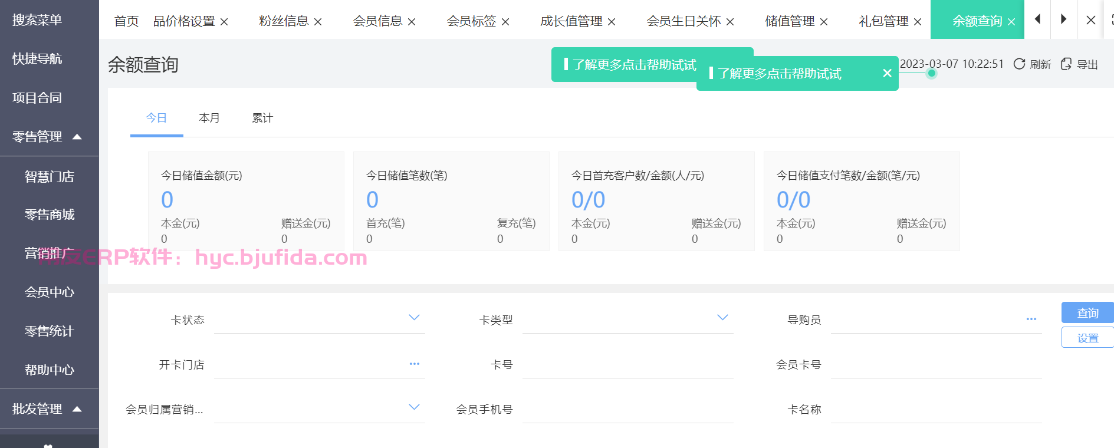Collapse the 批发管理 menu arrow
Image resolution: width=1114 pixels, height=448 pixels.
coord(77,409)
